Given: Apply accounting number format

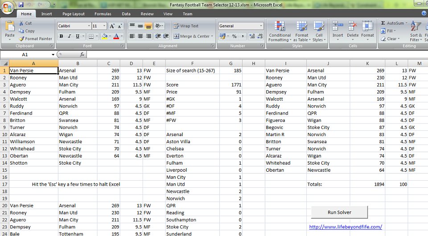Looking at the screenshot, I should click(x=222, y=36).
